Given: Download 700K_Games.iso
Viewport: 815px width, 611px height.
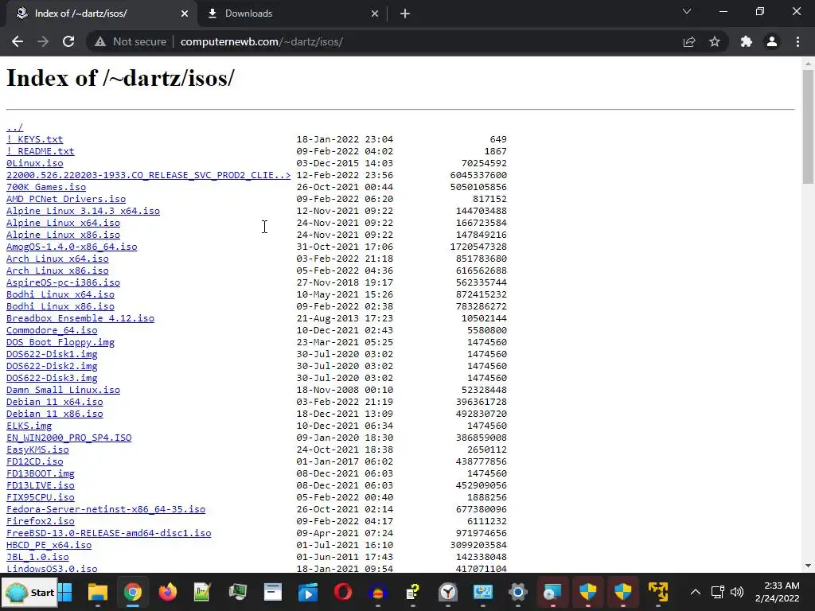Looking at the screenshot, I should [x=46, y=187].
